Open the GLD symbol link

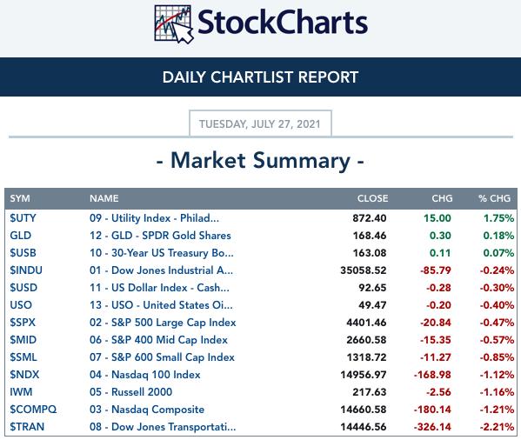tap(21, 236)
